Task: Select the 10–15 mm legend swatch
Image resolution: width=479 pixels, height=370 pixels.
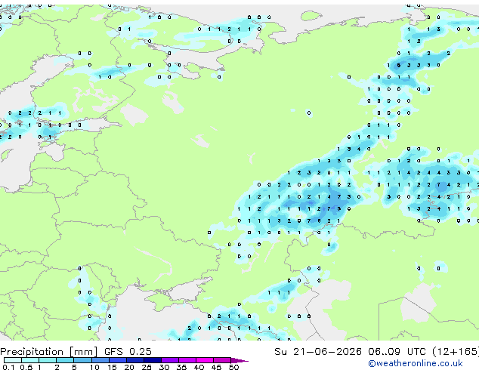Action: (100, 360)
